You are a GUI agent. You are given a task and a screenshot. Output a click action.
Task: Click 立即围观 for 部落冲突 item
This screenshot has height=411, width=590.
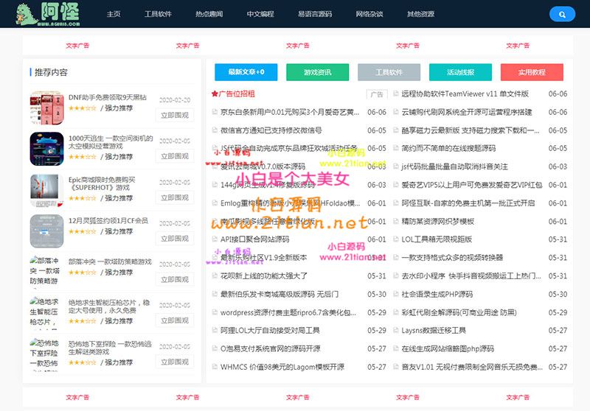click(x=175, y=279)
